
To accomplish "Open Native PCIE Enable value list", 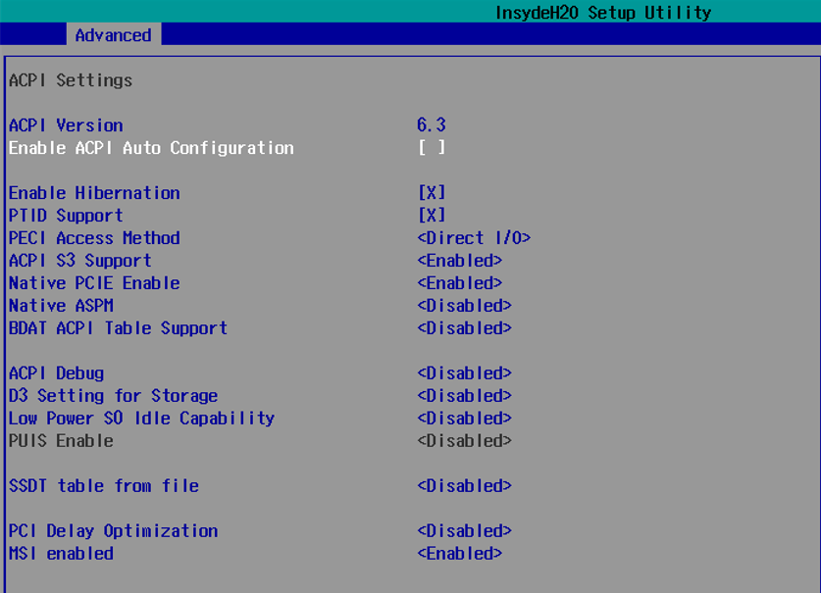I will [460, 283].
